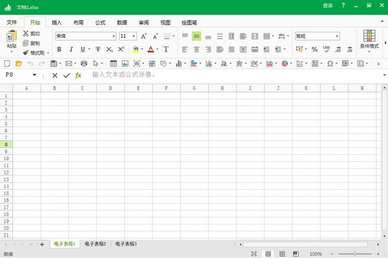Click the redo arrow
This screenshot has width=388, height=258.
click(42, 64)
